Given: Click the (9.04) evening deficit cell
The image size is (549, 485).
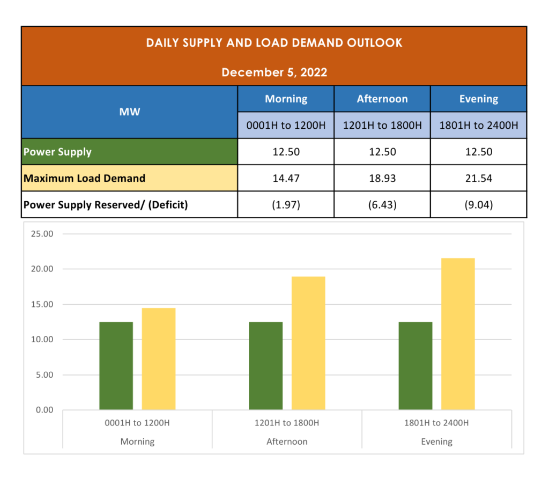Looking at the screenshot, I should point(478,204).
